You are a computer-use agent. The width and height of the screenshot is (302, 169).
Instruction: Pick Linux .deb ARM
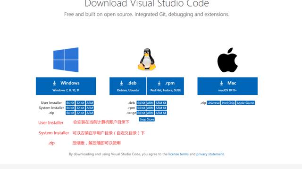click(150, 103)
